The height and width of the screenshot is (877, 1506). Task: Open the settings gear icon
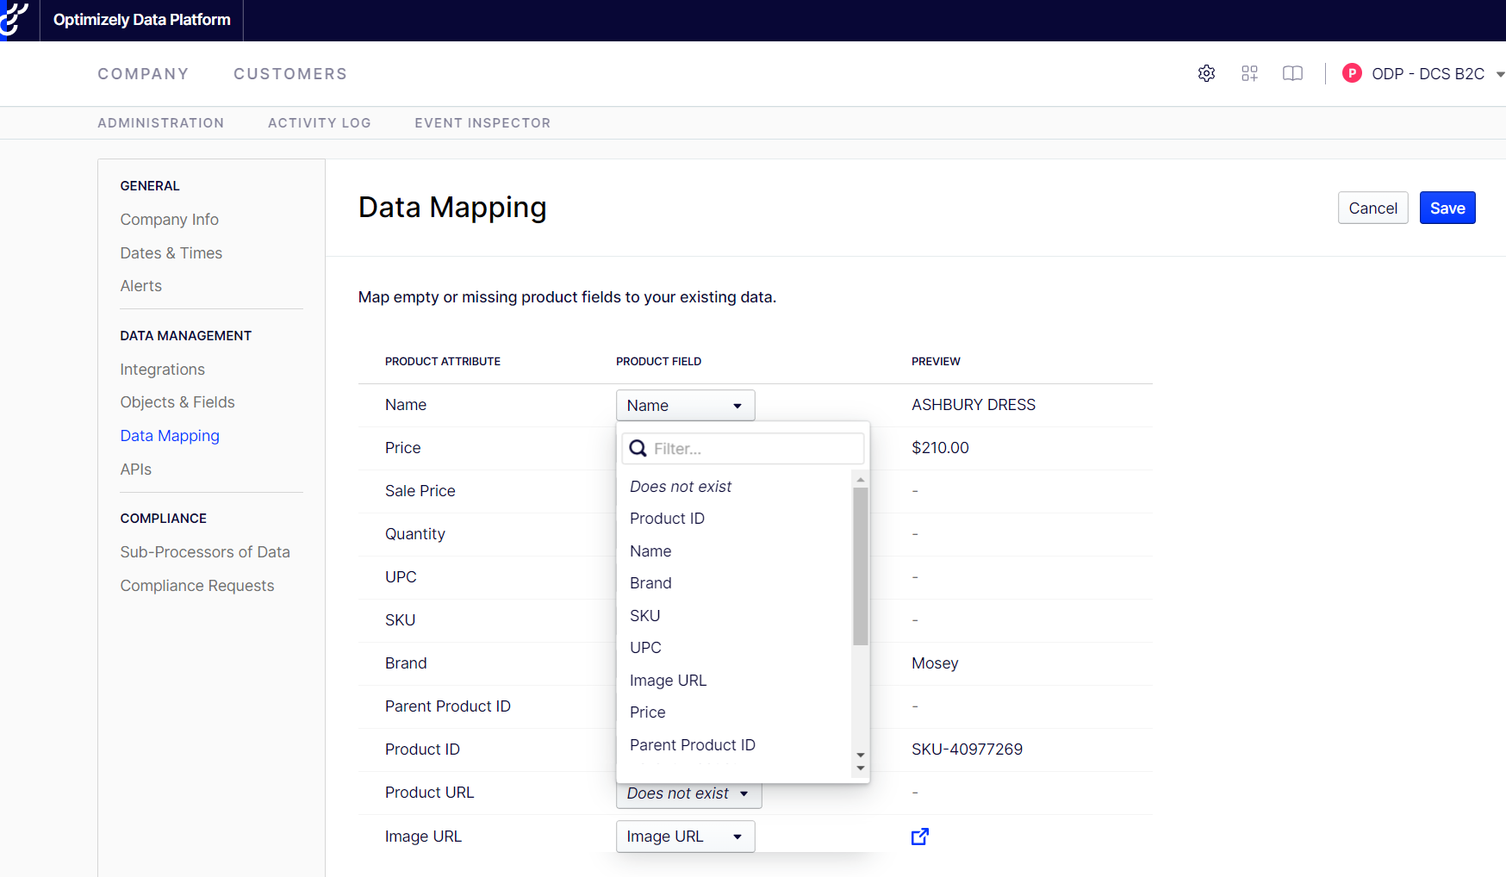click(1206, 74)
